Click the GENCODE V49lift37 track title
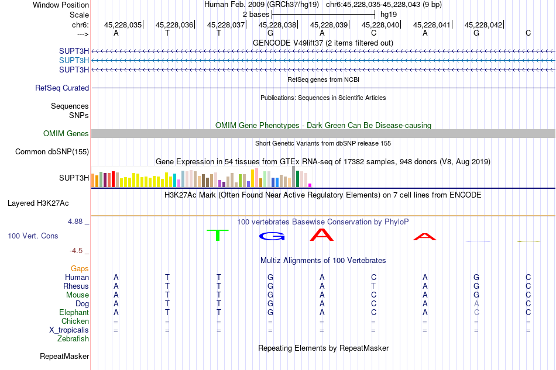The width and height of the screenshot is (556, 370). (322, 43)
